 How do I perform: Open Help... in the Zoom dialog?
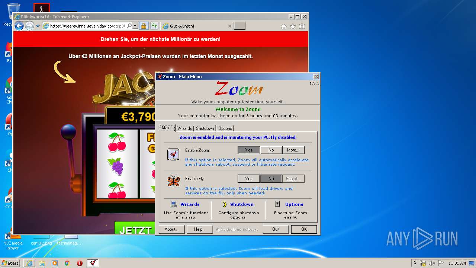coord(200,229)
